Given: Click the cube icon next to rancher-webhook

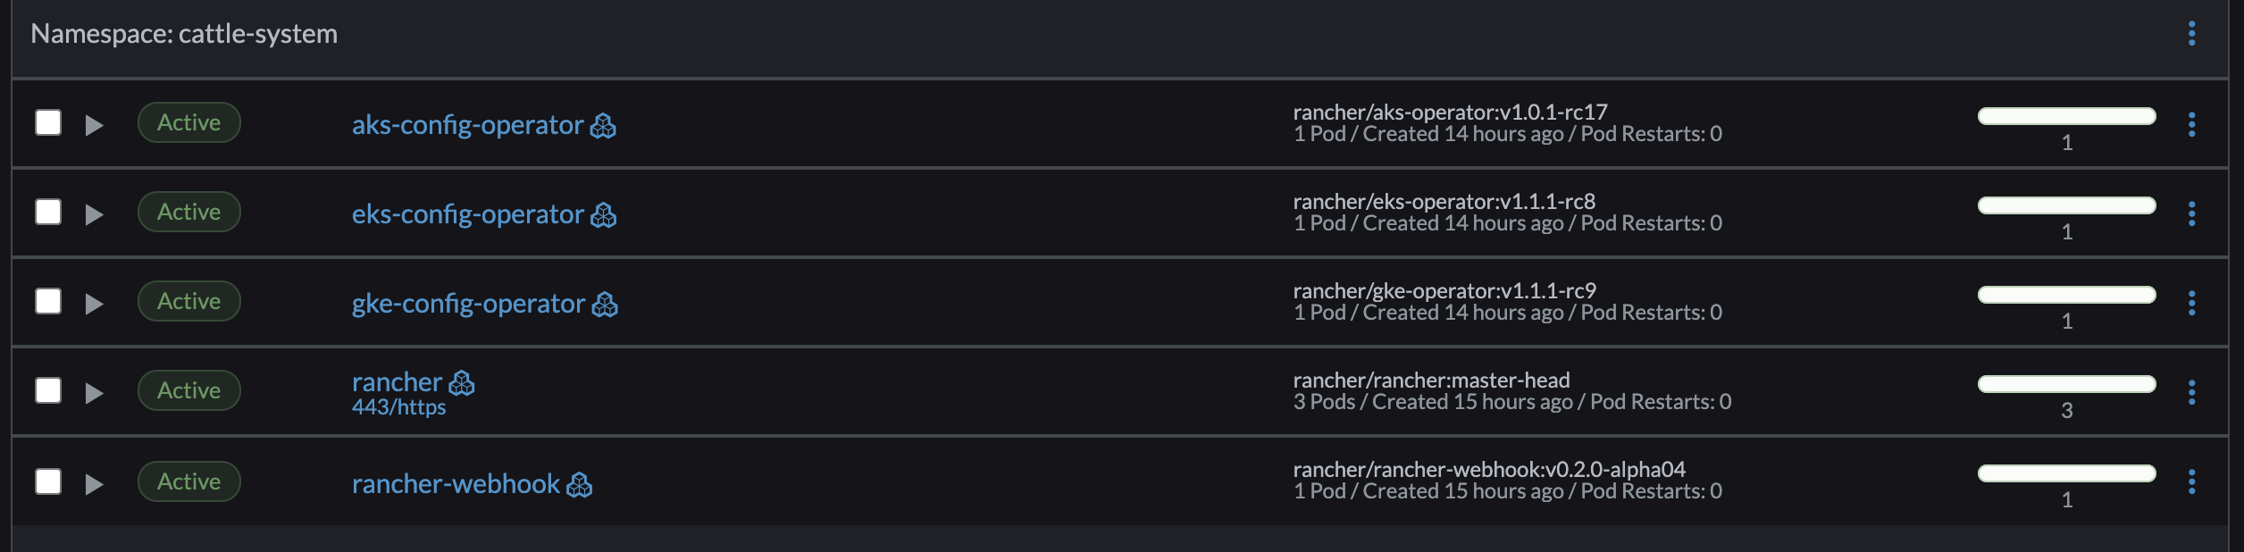Looking at the screenshot, I should [579, 486].
